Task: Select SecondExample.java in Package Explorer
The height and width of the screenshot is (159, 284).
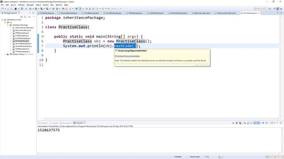Action: pos(23,43)
